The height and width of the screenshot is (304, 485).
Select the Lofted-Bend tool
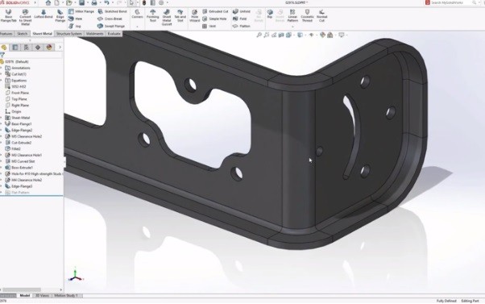[44, 14]
